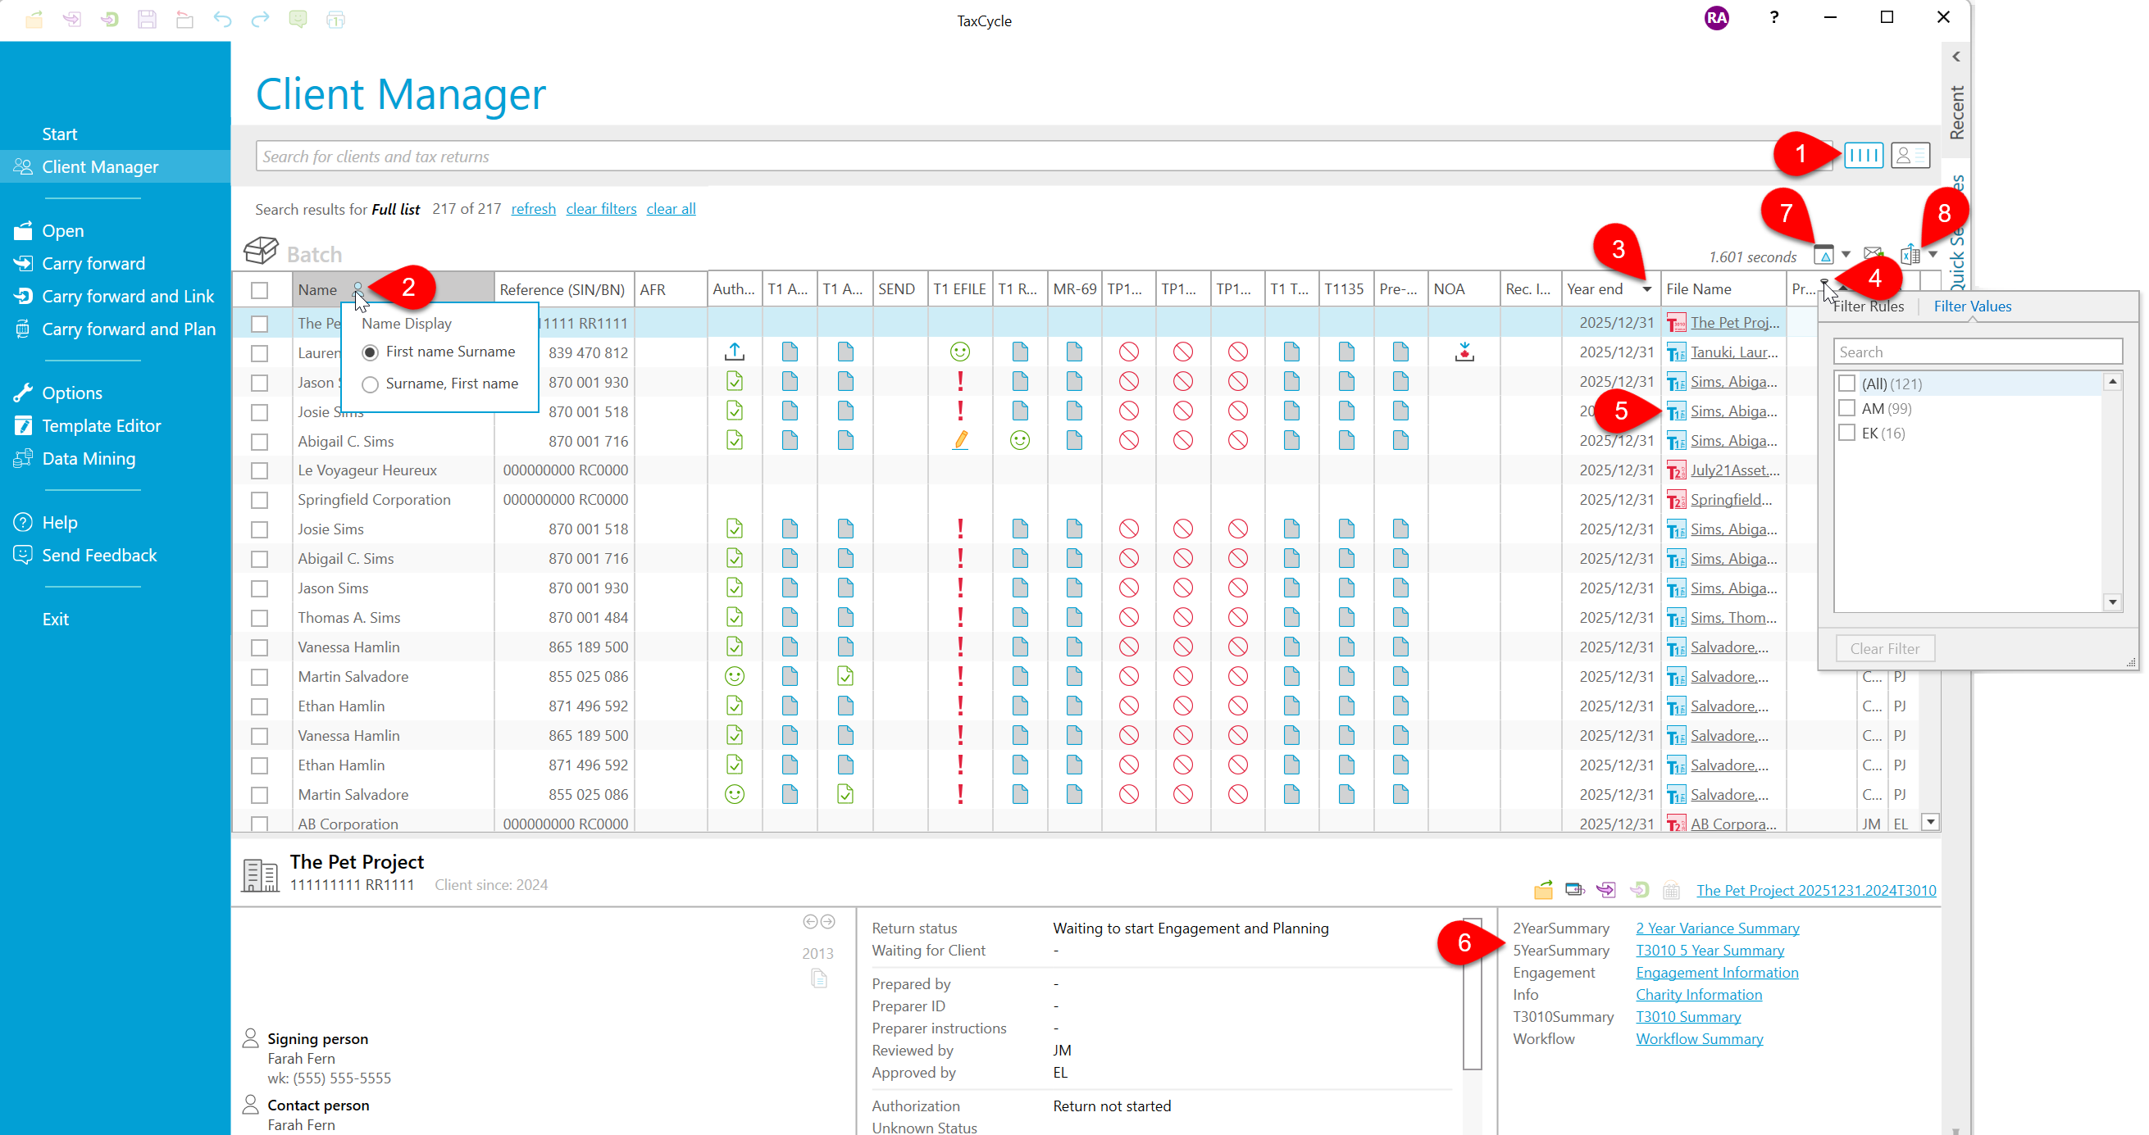Screen dimensions: 2149x1135
Task: Click the Batch box icon
Action: 260,250
